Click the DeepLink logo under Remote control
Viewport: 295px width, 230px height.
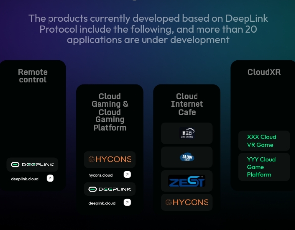pos(33,165)
